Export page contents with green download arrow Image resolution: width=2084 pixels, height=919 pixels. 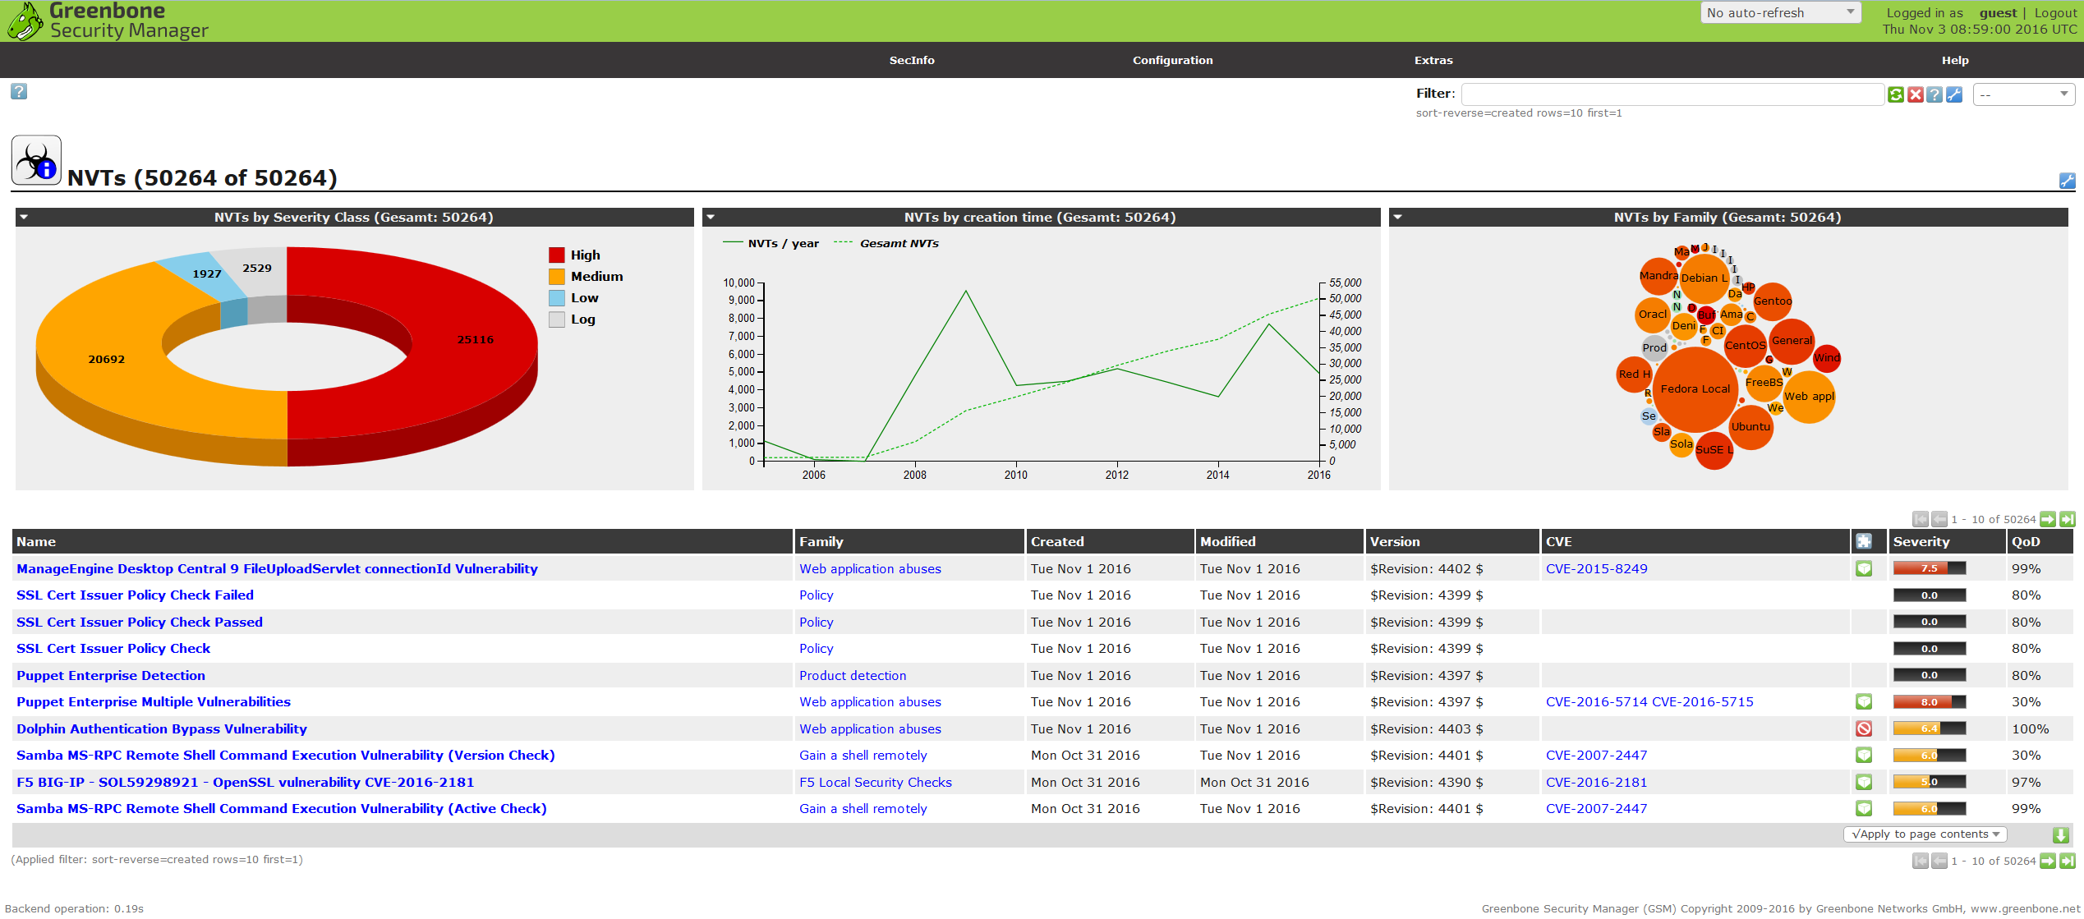(2061, 835)
